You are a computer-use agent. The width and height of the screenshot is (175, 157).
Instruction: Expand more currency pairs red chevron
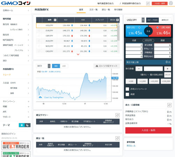pyautogui.click(x=78, y=54)
